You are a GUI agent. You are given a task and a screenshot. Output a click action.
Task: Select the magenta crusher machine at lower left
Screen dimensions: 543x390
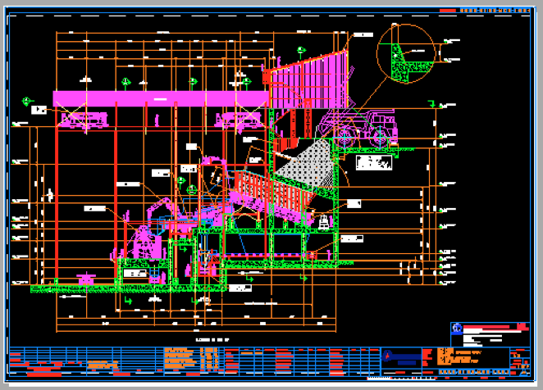click(144, 240)
